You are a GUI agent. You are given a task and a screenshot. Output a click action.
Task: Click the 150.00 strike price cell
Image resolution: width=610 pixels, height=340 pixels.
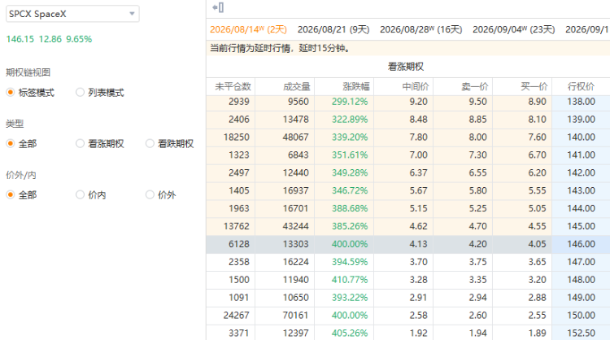[x=581, y=315]
